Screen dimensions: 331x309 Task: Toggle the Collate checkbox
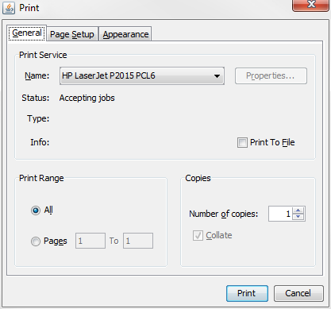[198, 235]
